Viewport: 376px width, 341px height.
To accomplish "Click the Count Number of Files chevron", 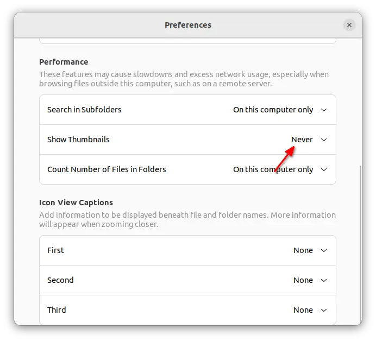I will pos(324,169).
